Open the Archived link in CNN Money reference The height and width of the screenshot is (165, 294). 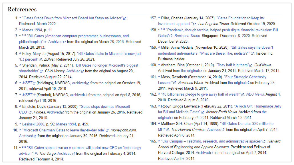click(x=73, y=71)
